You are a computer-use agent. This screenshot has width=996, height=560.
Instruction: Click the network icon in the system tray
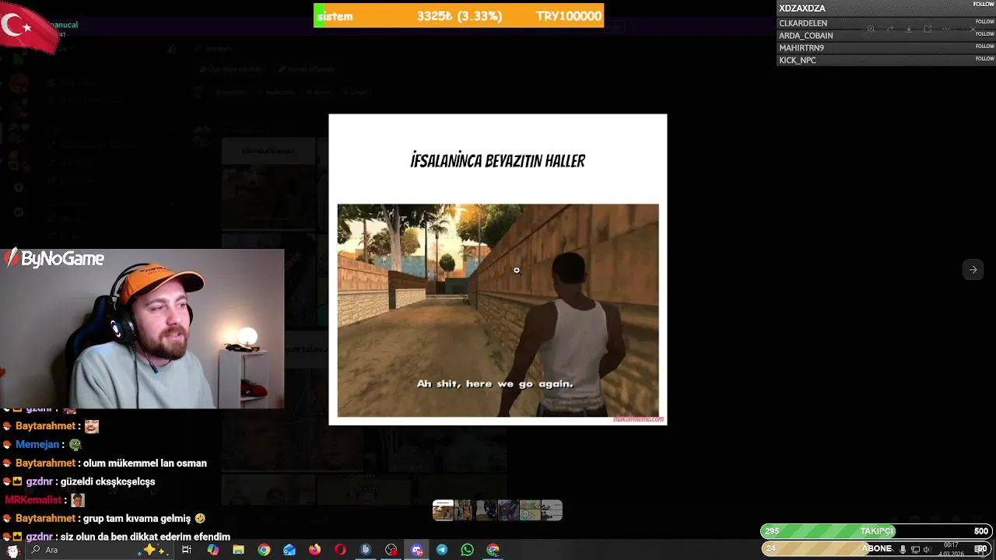click(x=915, y=550)
